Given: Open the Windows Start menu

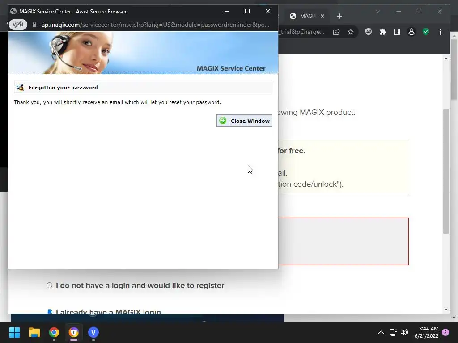Looking at the screenshot, I should click(x=14, y=332).
